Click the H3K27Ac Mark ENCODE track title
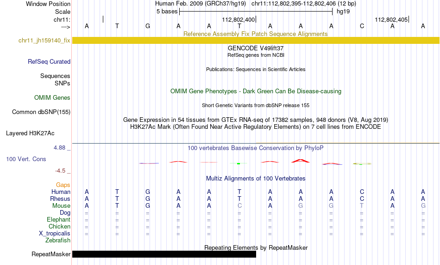The image size is (440, 265). tap(256, 127)
